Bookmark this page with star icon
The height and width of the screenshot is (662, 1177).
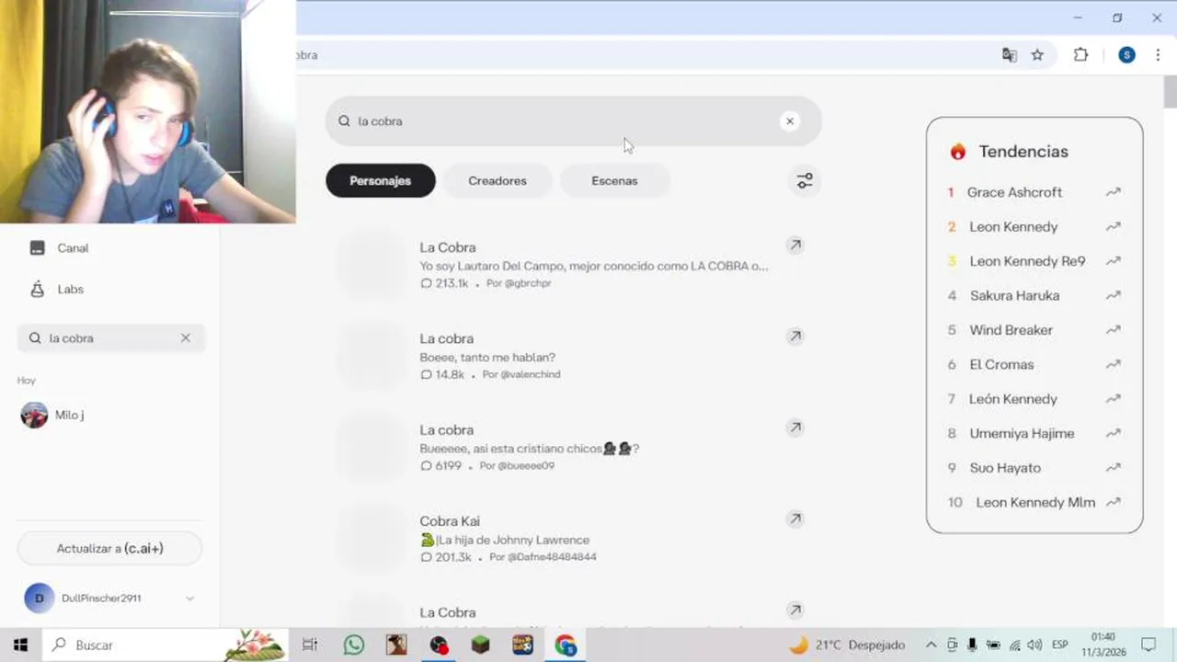tap(1037, 55)
